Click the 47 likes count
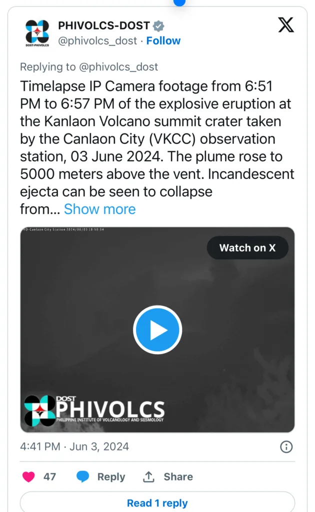The height and width of the screenshot is (512, 315). coord(49,476)
